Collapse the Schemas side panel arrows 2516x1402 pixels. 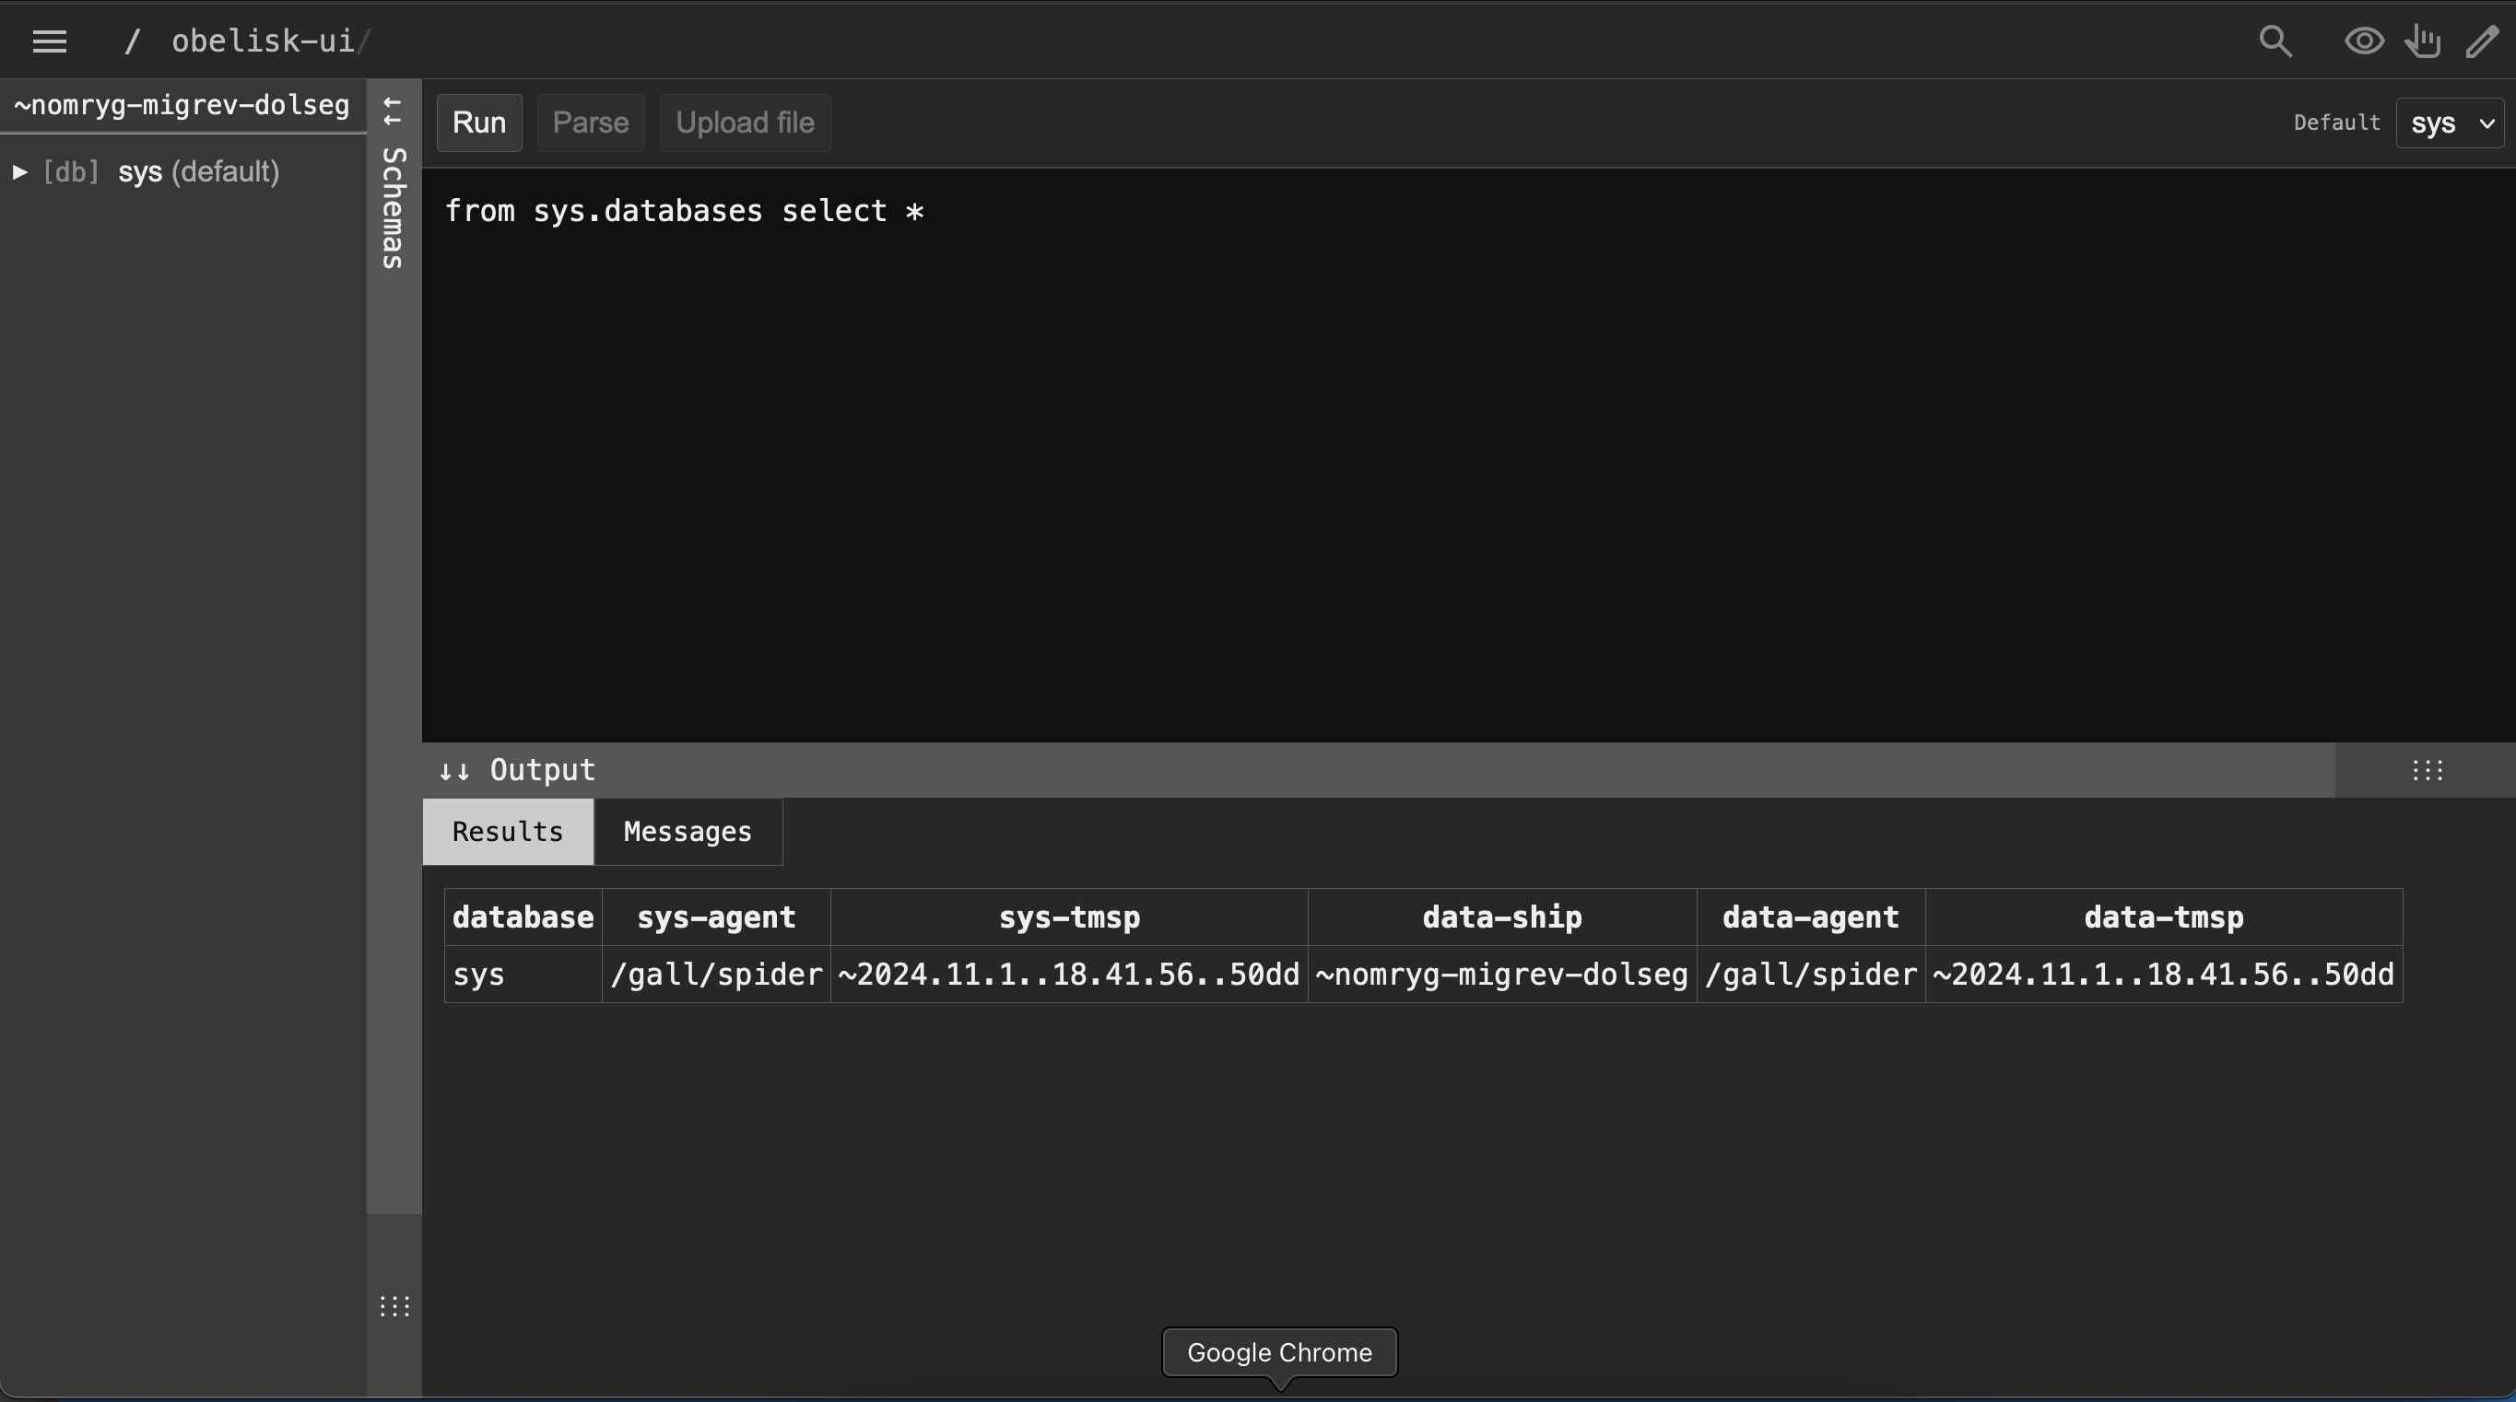[x=393, y=111]
